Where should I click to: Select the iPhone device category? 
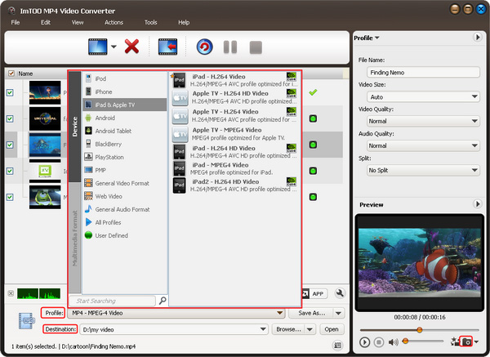[125, 92]
